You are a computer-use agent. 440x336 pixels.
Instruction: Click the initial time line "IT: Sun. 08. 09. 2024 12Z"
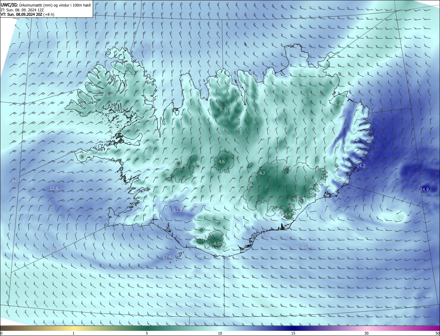(22, 10)
